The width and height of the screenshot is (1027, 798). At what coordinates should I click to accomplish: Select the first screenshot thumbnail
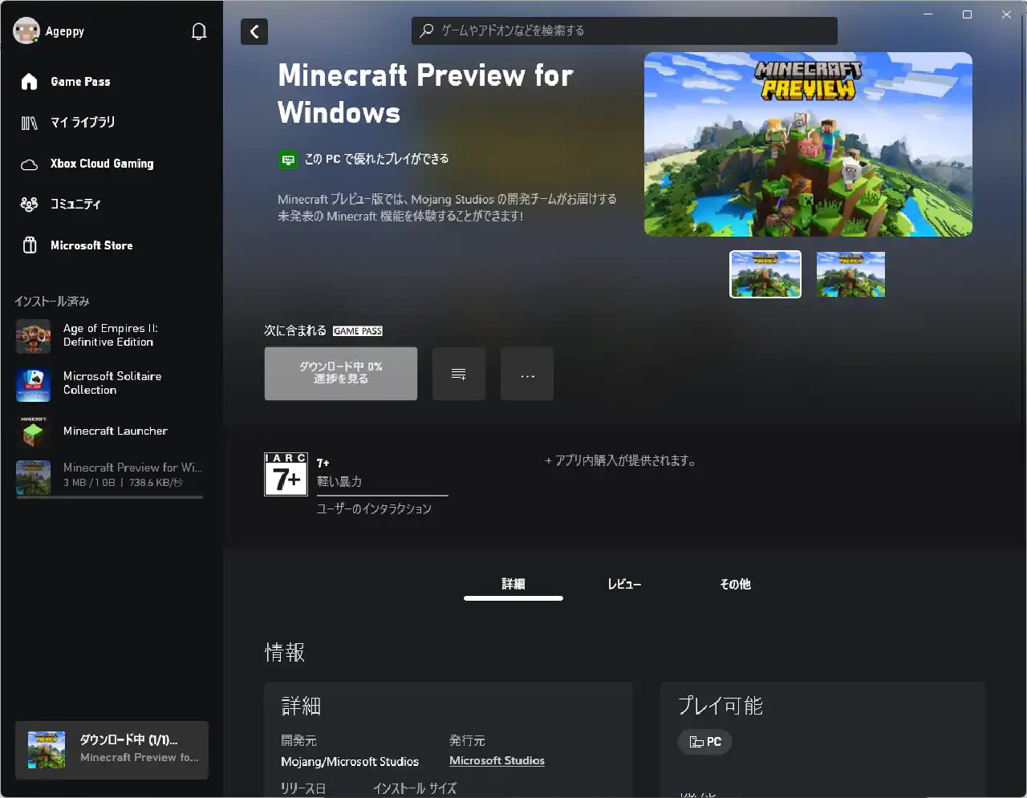click(x=765, y=274)
